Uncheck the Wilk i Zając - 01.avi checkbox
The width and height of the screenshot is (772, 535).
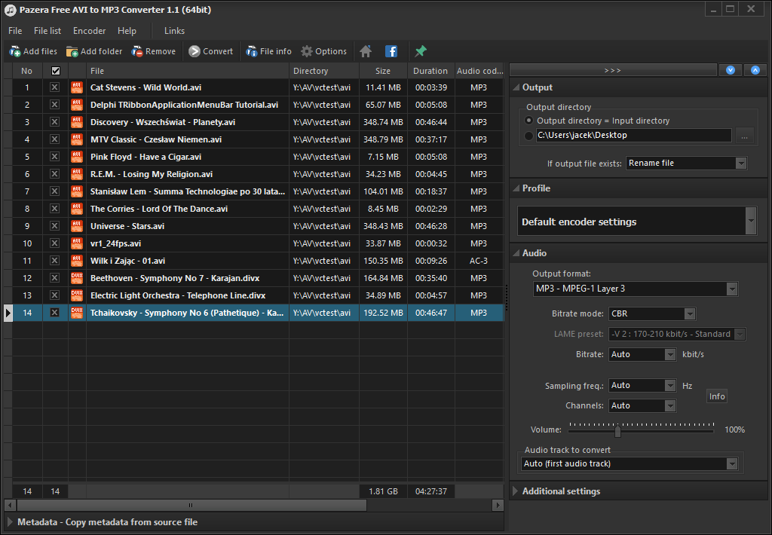point(54,261)
